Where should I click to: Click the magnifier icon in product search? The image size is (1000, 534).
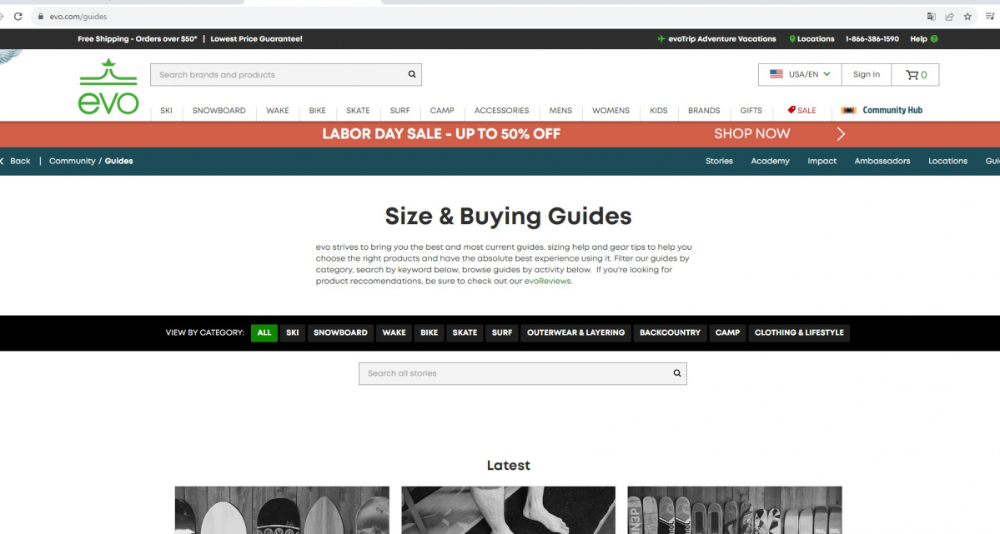[x=412, y=74]
